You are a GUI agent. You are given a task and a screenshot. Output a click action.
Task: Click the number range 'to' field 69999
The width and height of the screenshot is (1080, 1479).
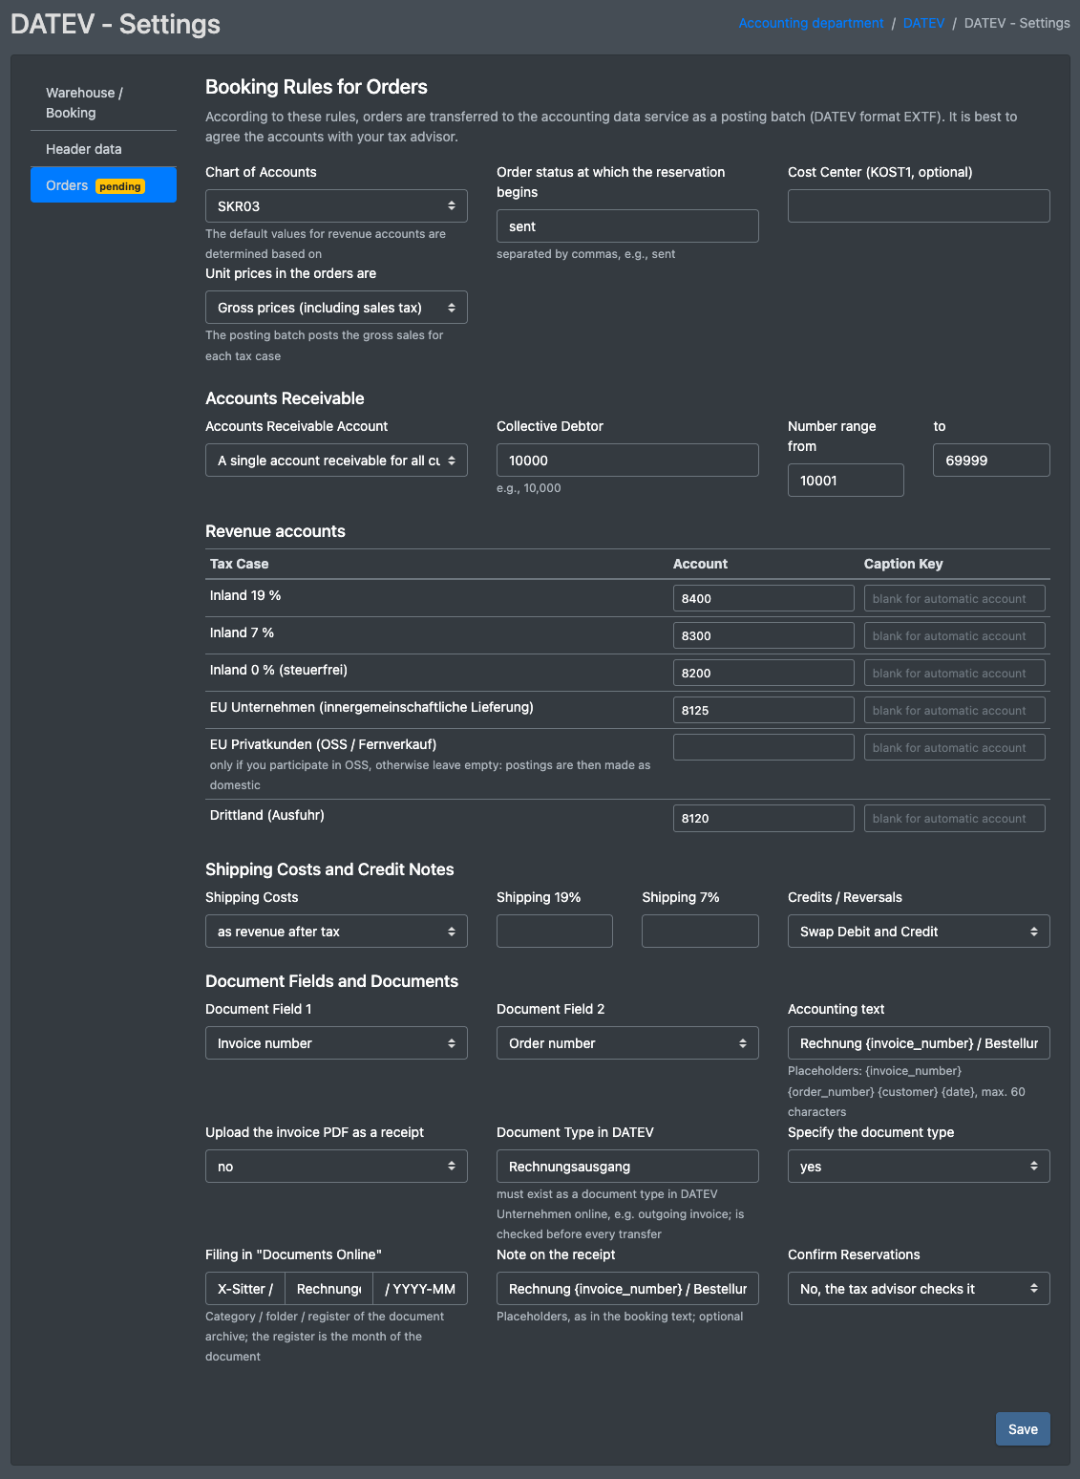(x=991, y=461)
